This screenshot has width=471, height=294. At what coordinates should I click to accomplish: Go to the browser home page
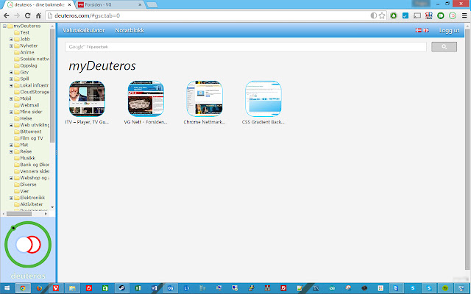[x=38, y=15]
